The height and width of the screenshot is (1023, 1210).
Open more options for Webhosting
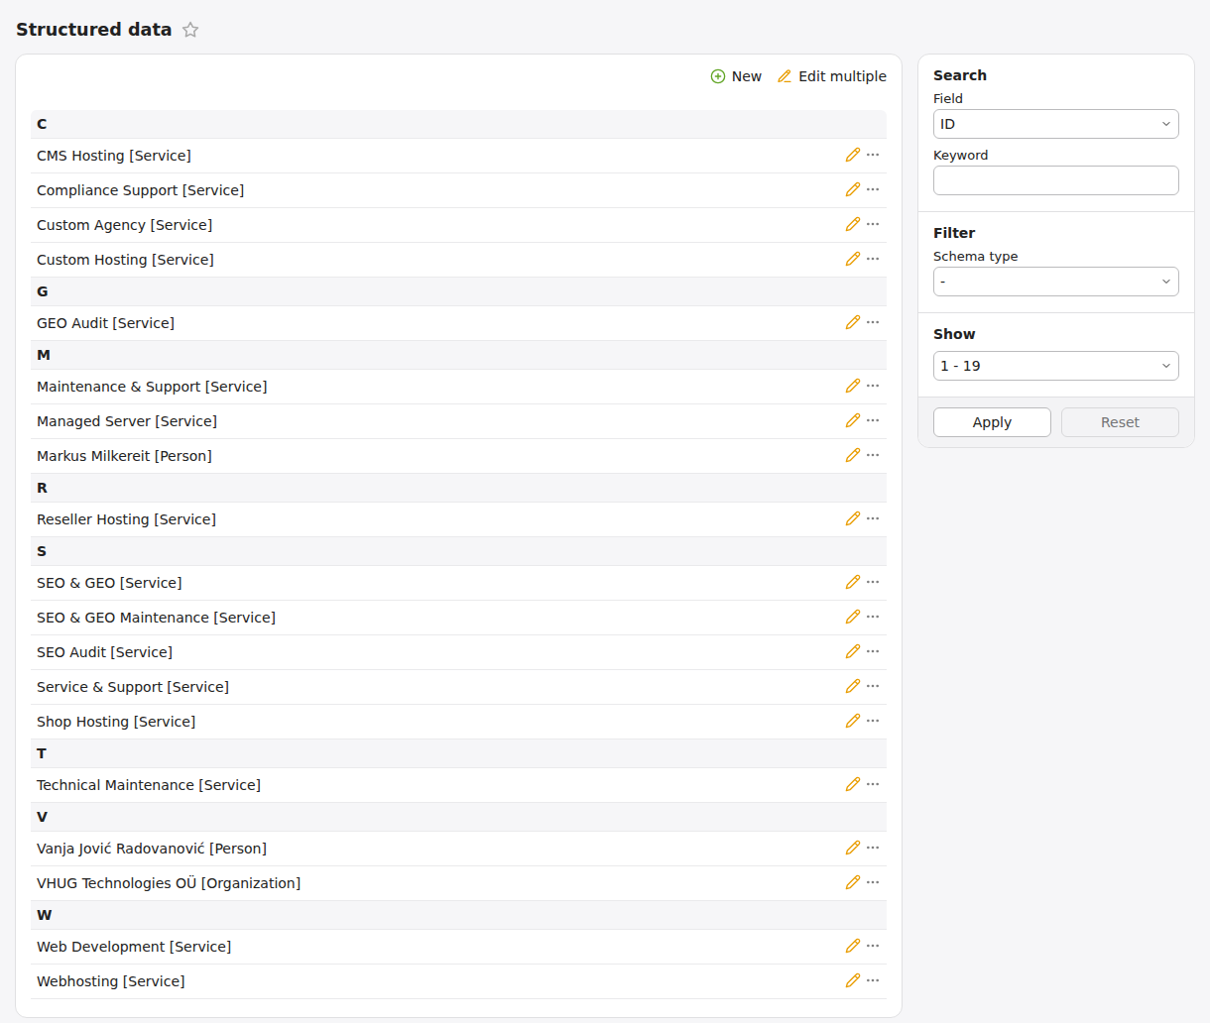pyautogui.click(x=873, y=980)
